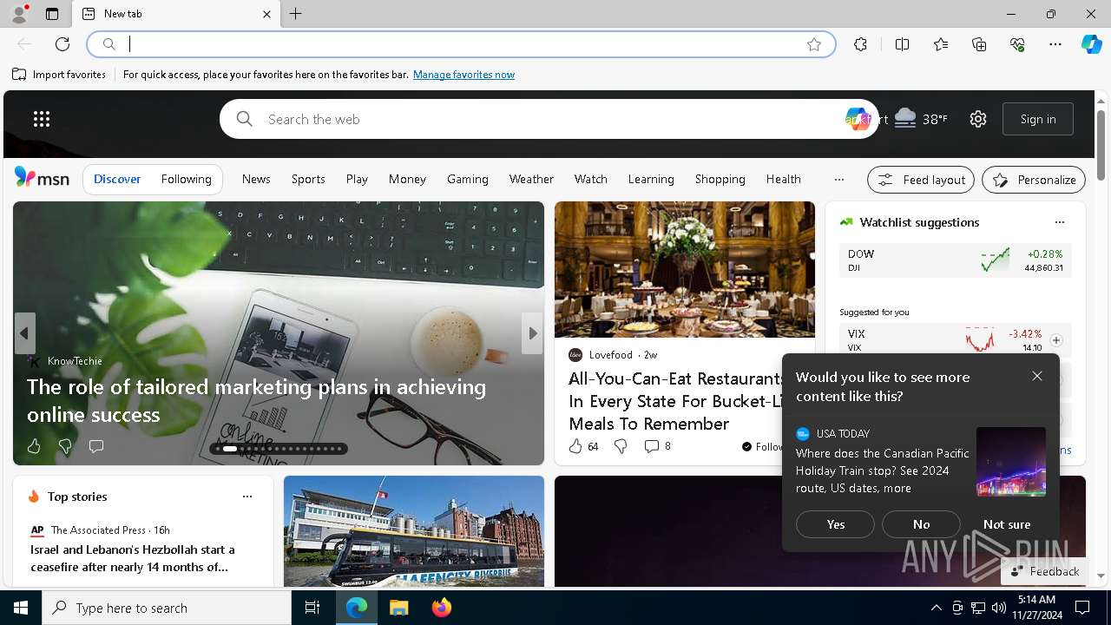1111x625 pixels.
Task: Add VIX to watchlist
Action: click(1056, 340)
